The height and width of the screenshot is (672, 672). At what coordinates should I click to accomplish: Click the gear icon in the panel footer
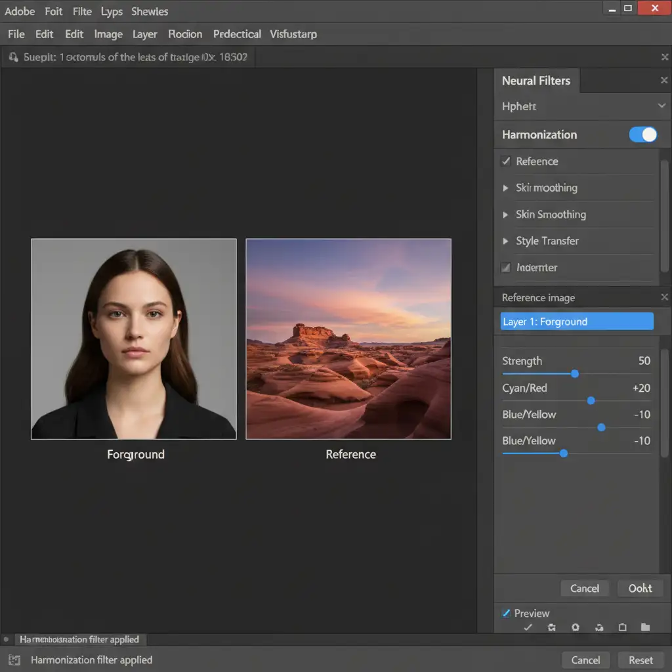[576, 627]
